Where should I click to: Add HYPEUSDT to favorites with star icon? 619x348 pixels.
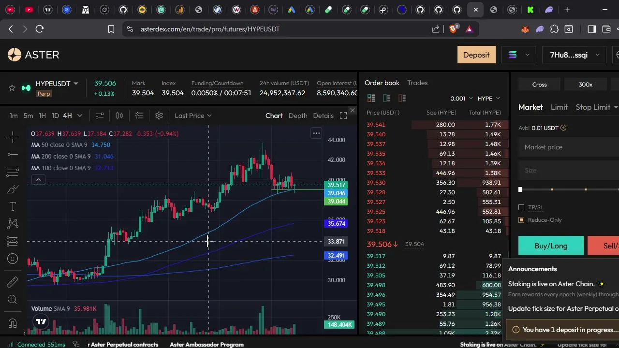12,87
